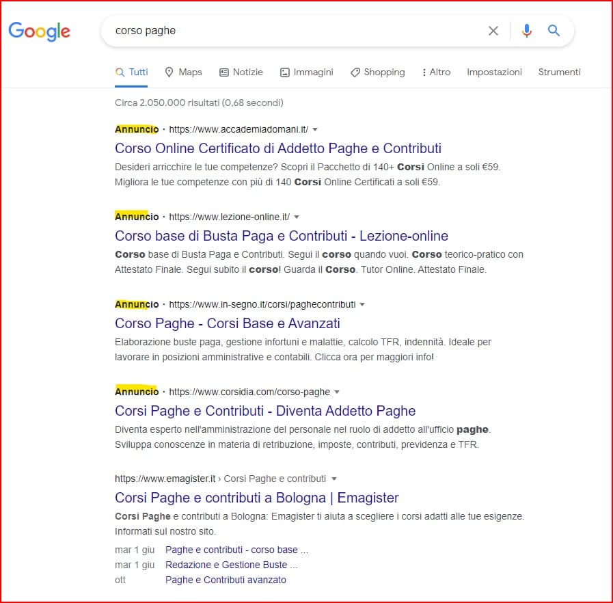
Task: Click the Maps tab pin icon
Action: tap(169, 72)
